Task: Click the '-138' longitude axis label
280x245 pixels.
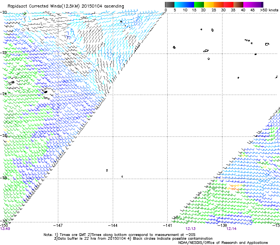Action: pos(222,226)
